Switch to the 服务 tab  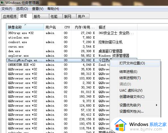41,16
